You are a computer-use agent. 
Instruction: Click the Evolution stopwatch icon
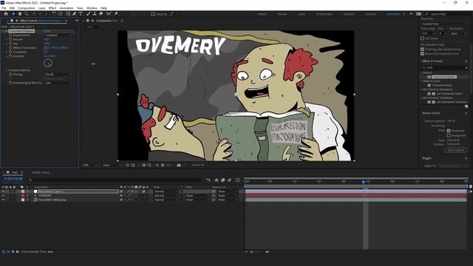10,56
